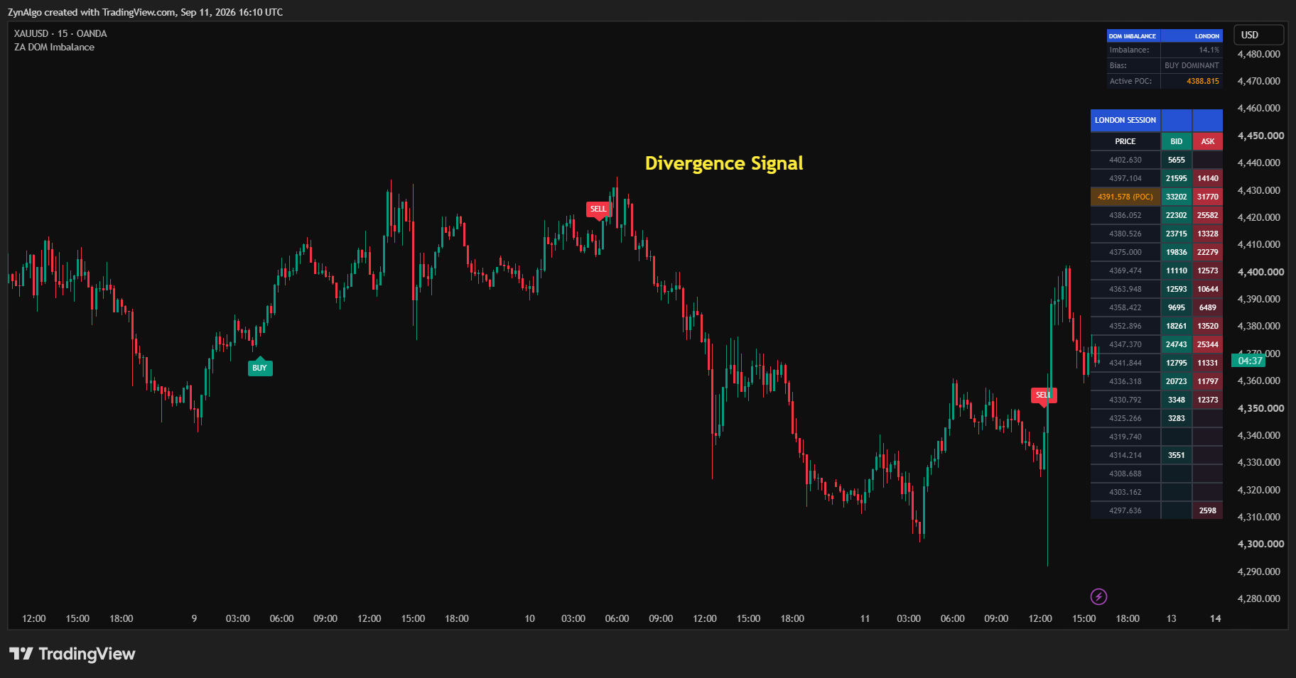Click the Divergence Signal text annotation
The image size is (1296, 678).
click(x=724, y=163)
